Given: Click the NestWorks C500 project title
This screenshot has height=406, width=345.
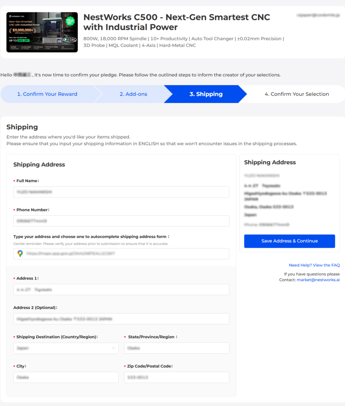Looking at the screenshot, I should [176, 22].
